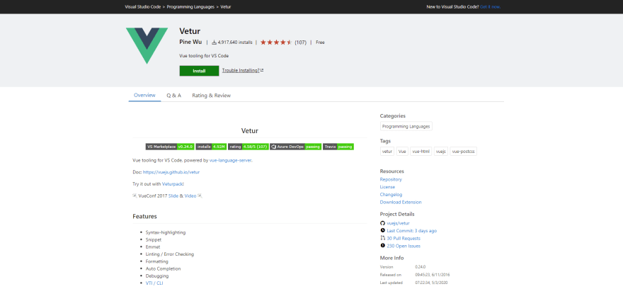Open the vuejs/vetur project link
Viewport: 623px width, 289px height.
[398, 223]
